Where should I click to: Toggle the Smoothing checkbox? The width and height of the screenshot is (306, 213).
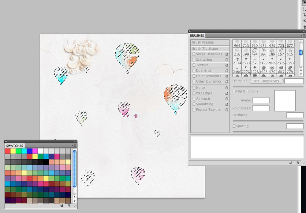(194, 104)
